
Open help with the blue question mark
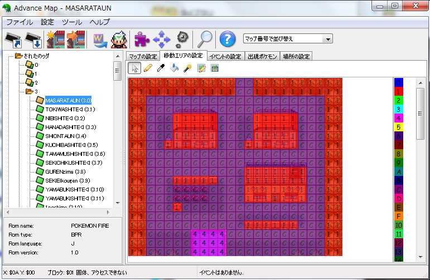227,39
